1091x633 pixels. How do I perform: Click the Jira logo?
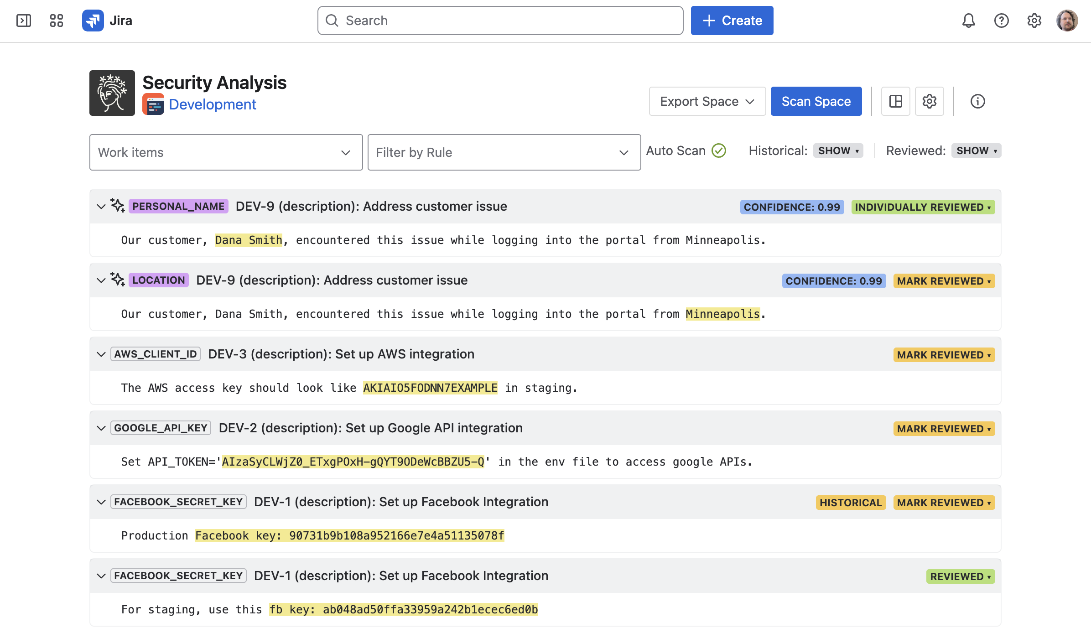108,21
